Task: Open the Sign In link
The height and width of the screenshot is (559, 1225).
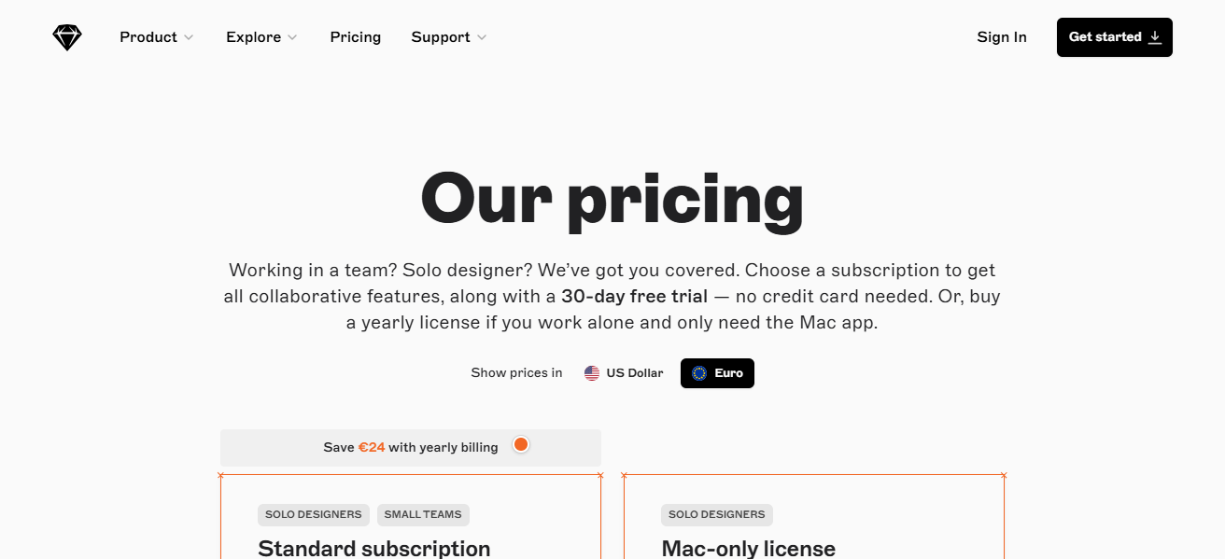Action: point(1002,37)
